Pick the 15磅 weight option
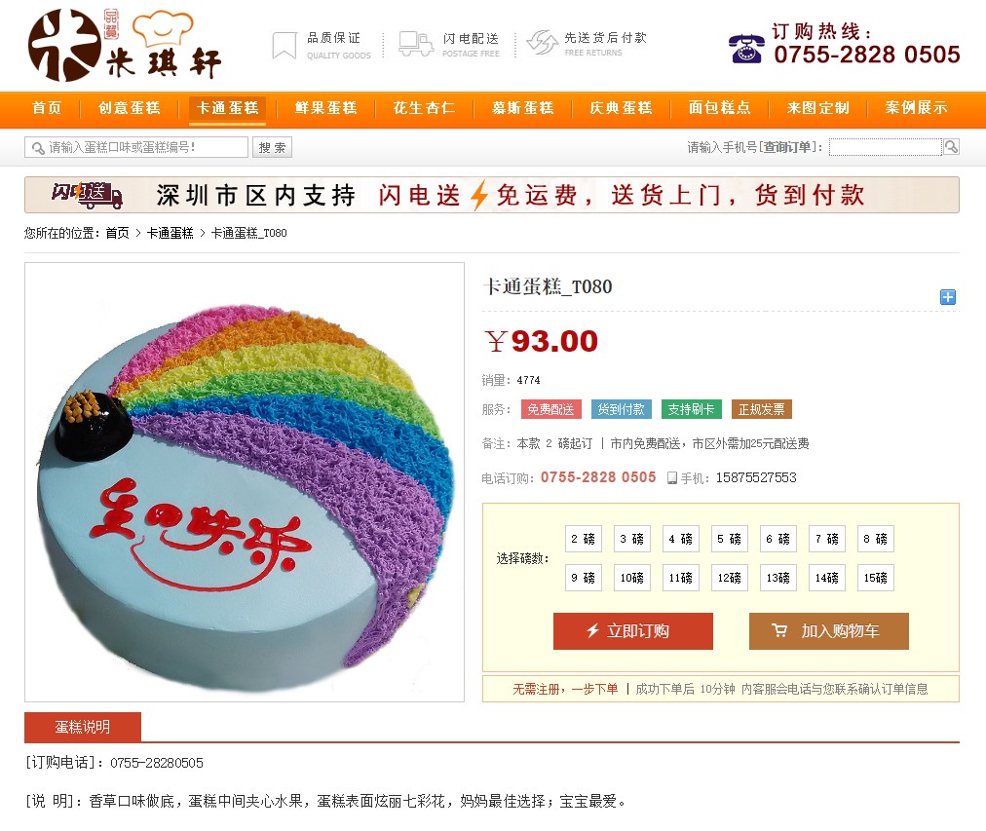 pyautogui.click(x=875, y=578)
